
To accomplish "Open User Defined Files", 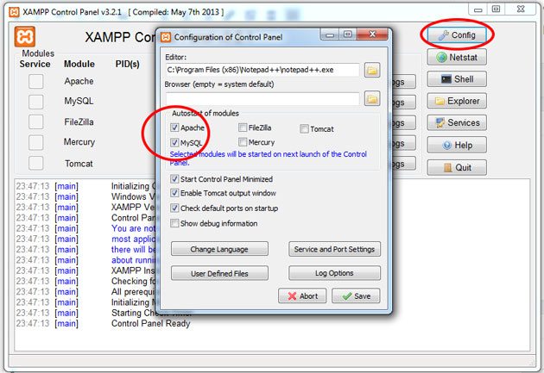I will click(x=219, y=273).
